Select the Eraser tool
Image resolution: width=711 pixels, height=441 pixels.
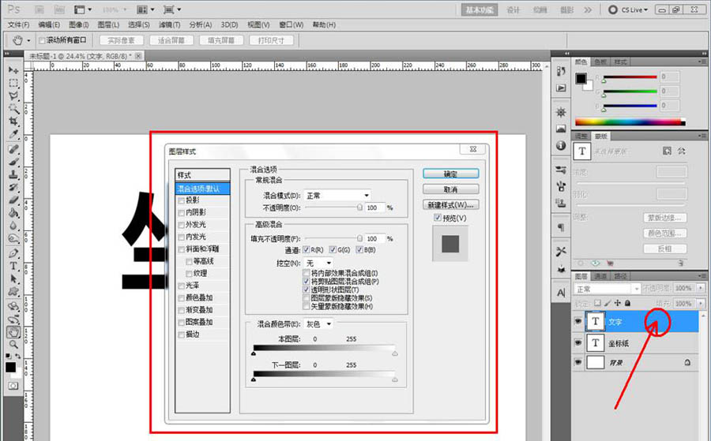coord(13,200)
